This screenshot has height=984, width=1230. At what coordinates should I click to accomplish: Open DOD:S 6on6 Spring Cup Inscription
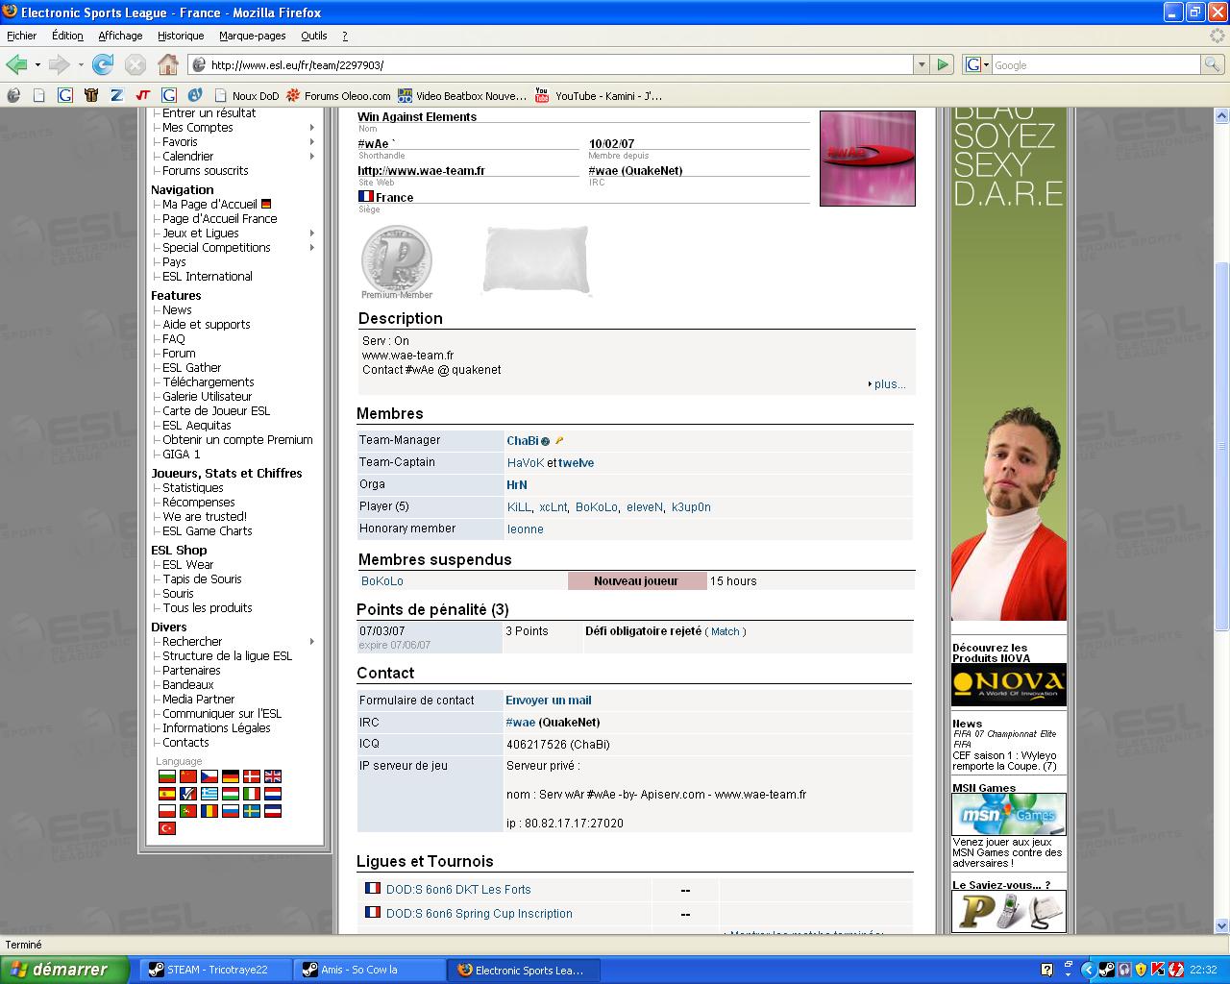coord(479,914)
